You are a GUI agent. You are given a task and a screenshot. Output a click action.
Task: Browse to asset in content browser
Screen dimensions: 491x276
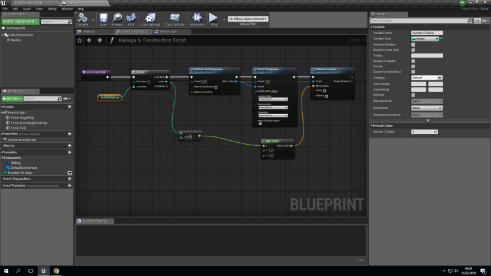click(117, 19)
